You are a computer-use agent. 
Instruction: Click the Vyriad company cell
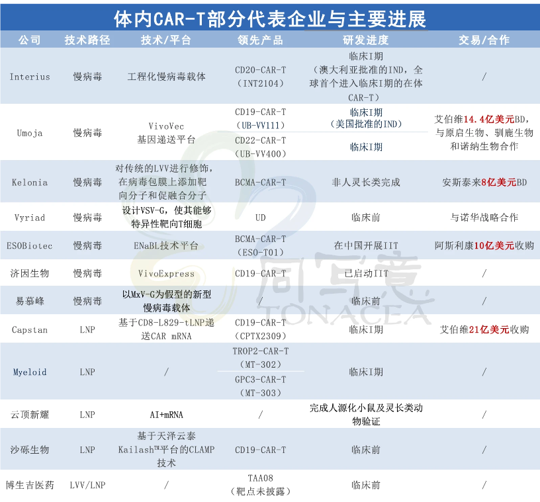pos(30,218)
